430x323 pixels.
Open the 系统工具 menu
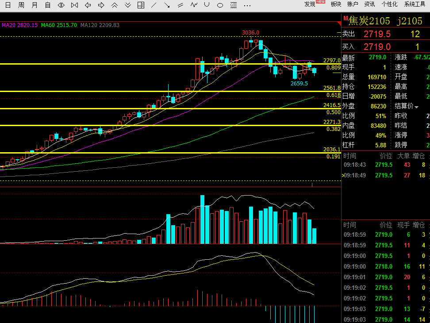[x=415, y=4]
